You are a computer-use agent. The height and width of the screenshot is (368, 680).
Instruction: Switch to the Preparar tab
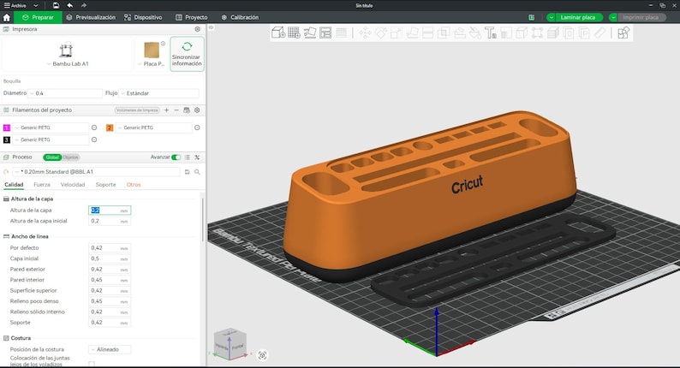tap(38, 17)
